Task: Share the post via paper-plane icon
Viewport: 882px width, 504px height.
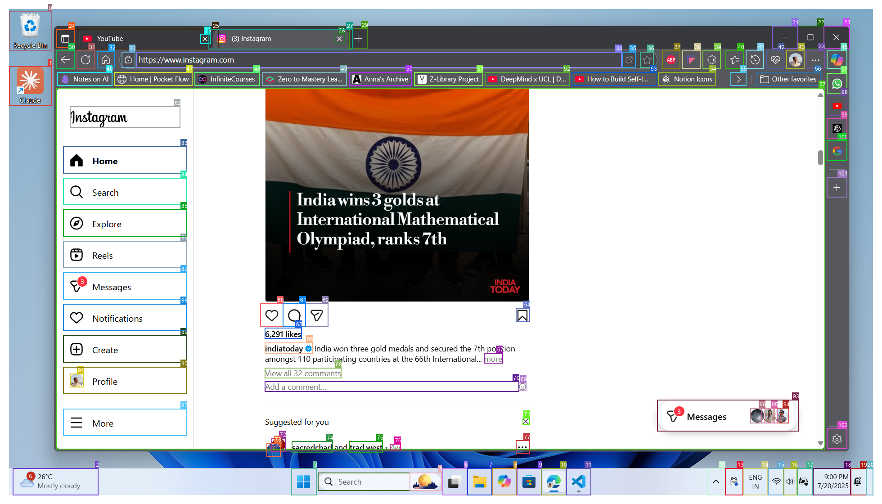Action: point(317,315)
